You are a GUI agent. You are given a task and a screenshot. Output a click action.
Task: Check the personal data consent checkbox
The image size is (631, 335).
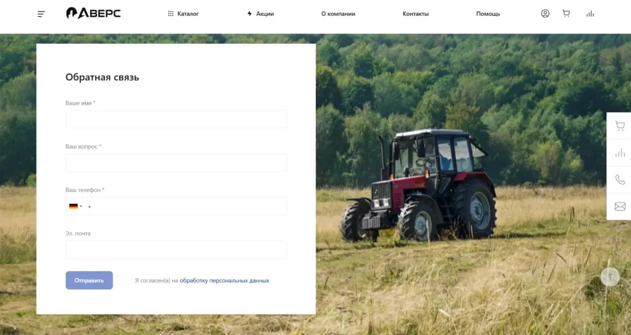tap(122, 280)
